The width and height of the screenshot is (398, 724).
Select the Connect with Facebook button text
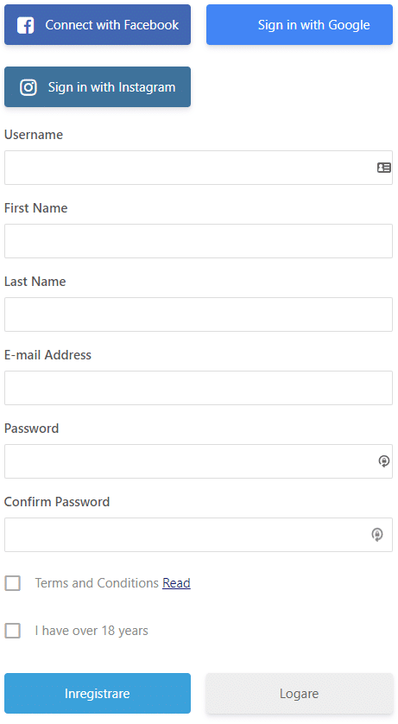[111, 25]
